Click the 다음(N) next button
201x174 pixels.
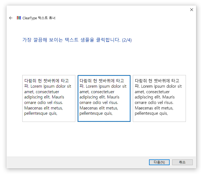(x=159, y=162)
